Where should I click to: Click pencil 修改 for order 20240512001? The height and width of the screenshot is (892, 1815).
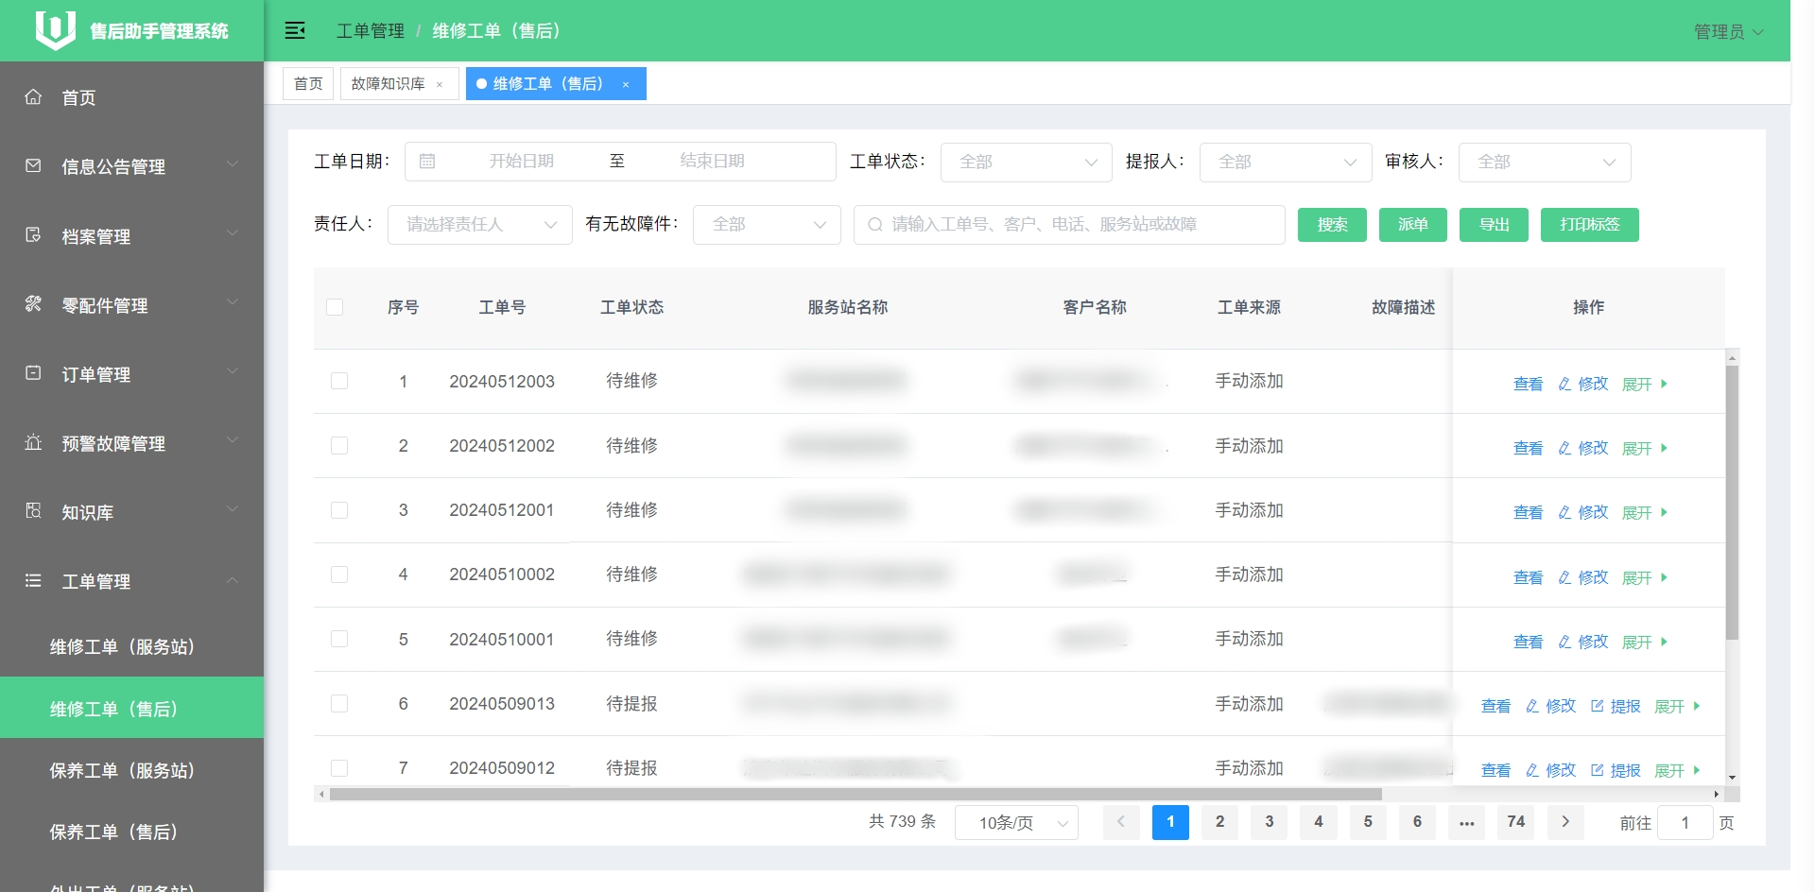[x=1583, y=512]
